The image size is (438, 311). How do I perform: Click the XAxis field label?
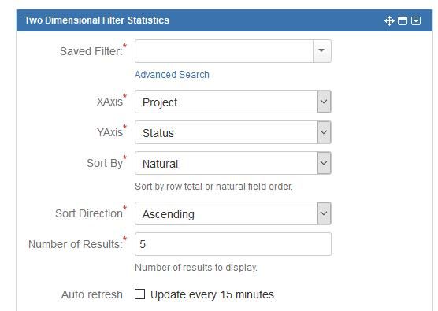tap(109, 102)
